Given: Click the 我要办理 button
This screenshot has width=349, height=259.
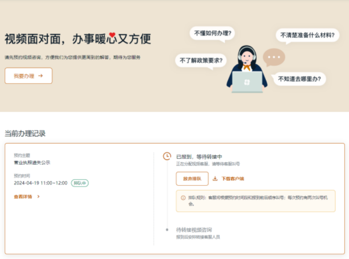Looking at the screenshot, I should tap(28, 76).
